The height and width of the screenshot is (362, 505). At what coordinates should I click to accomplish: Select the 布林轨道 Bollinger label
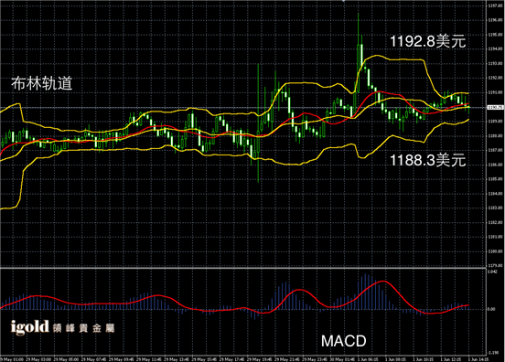point(42,83)
